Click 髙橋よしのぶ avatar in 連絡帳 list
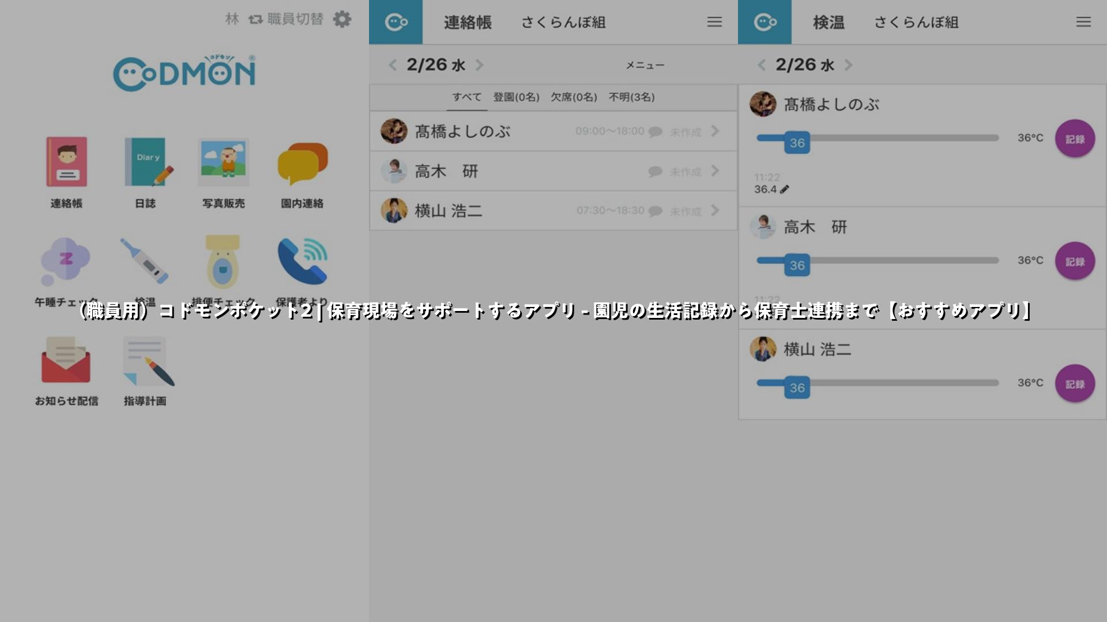 (394, 131)
